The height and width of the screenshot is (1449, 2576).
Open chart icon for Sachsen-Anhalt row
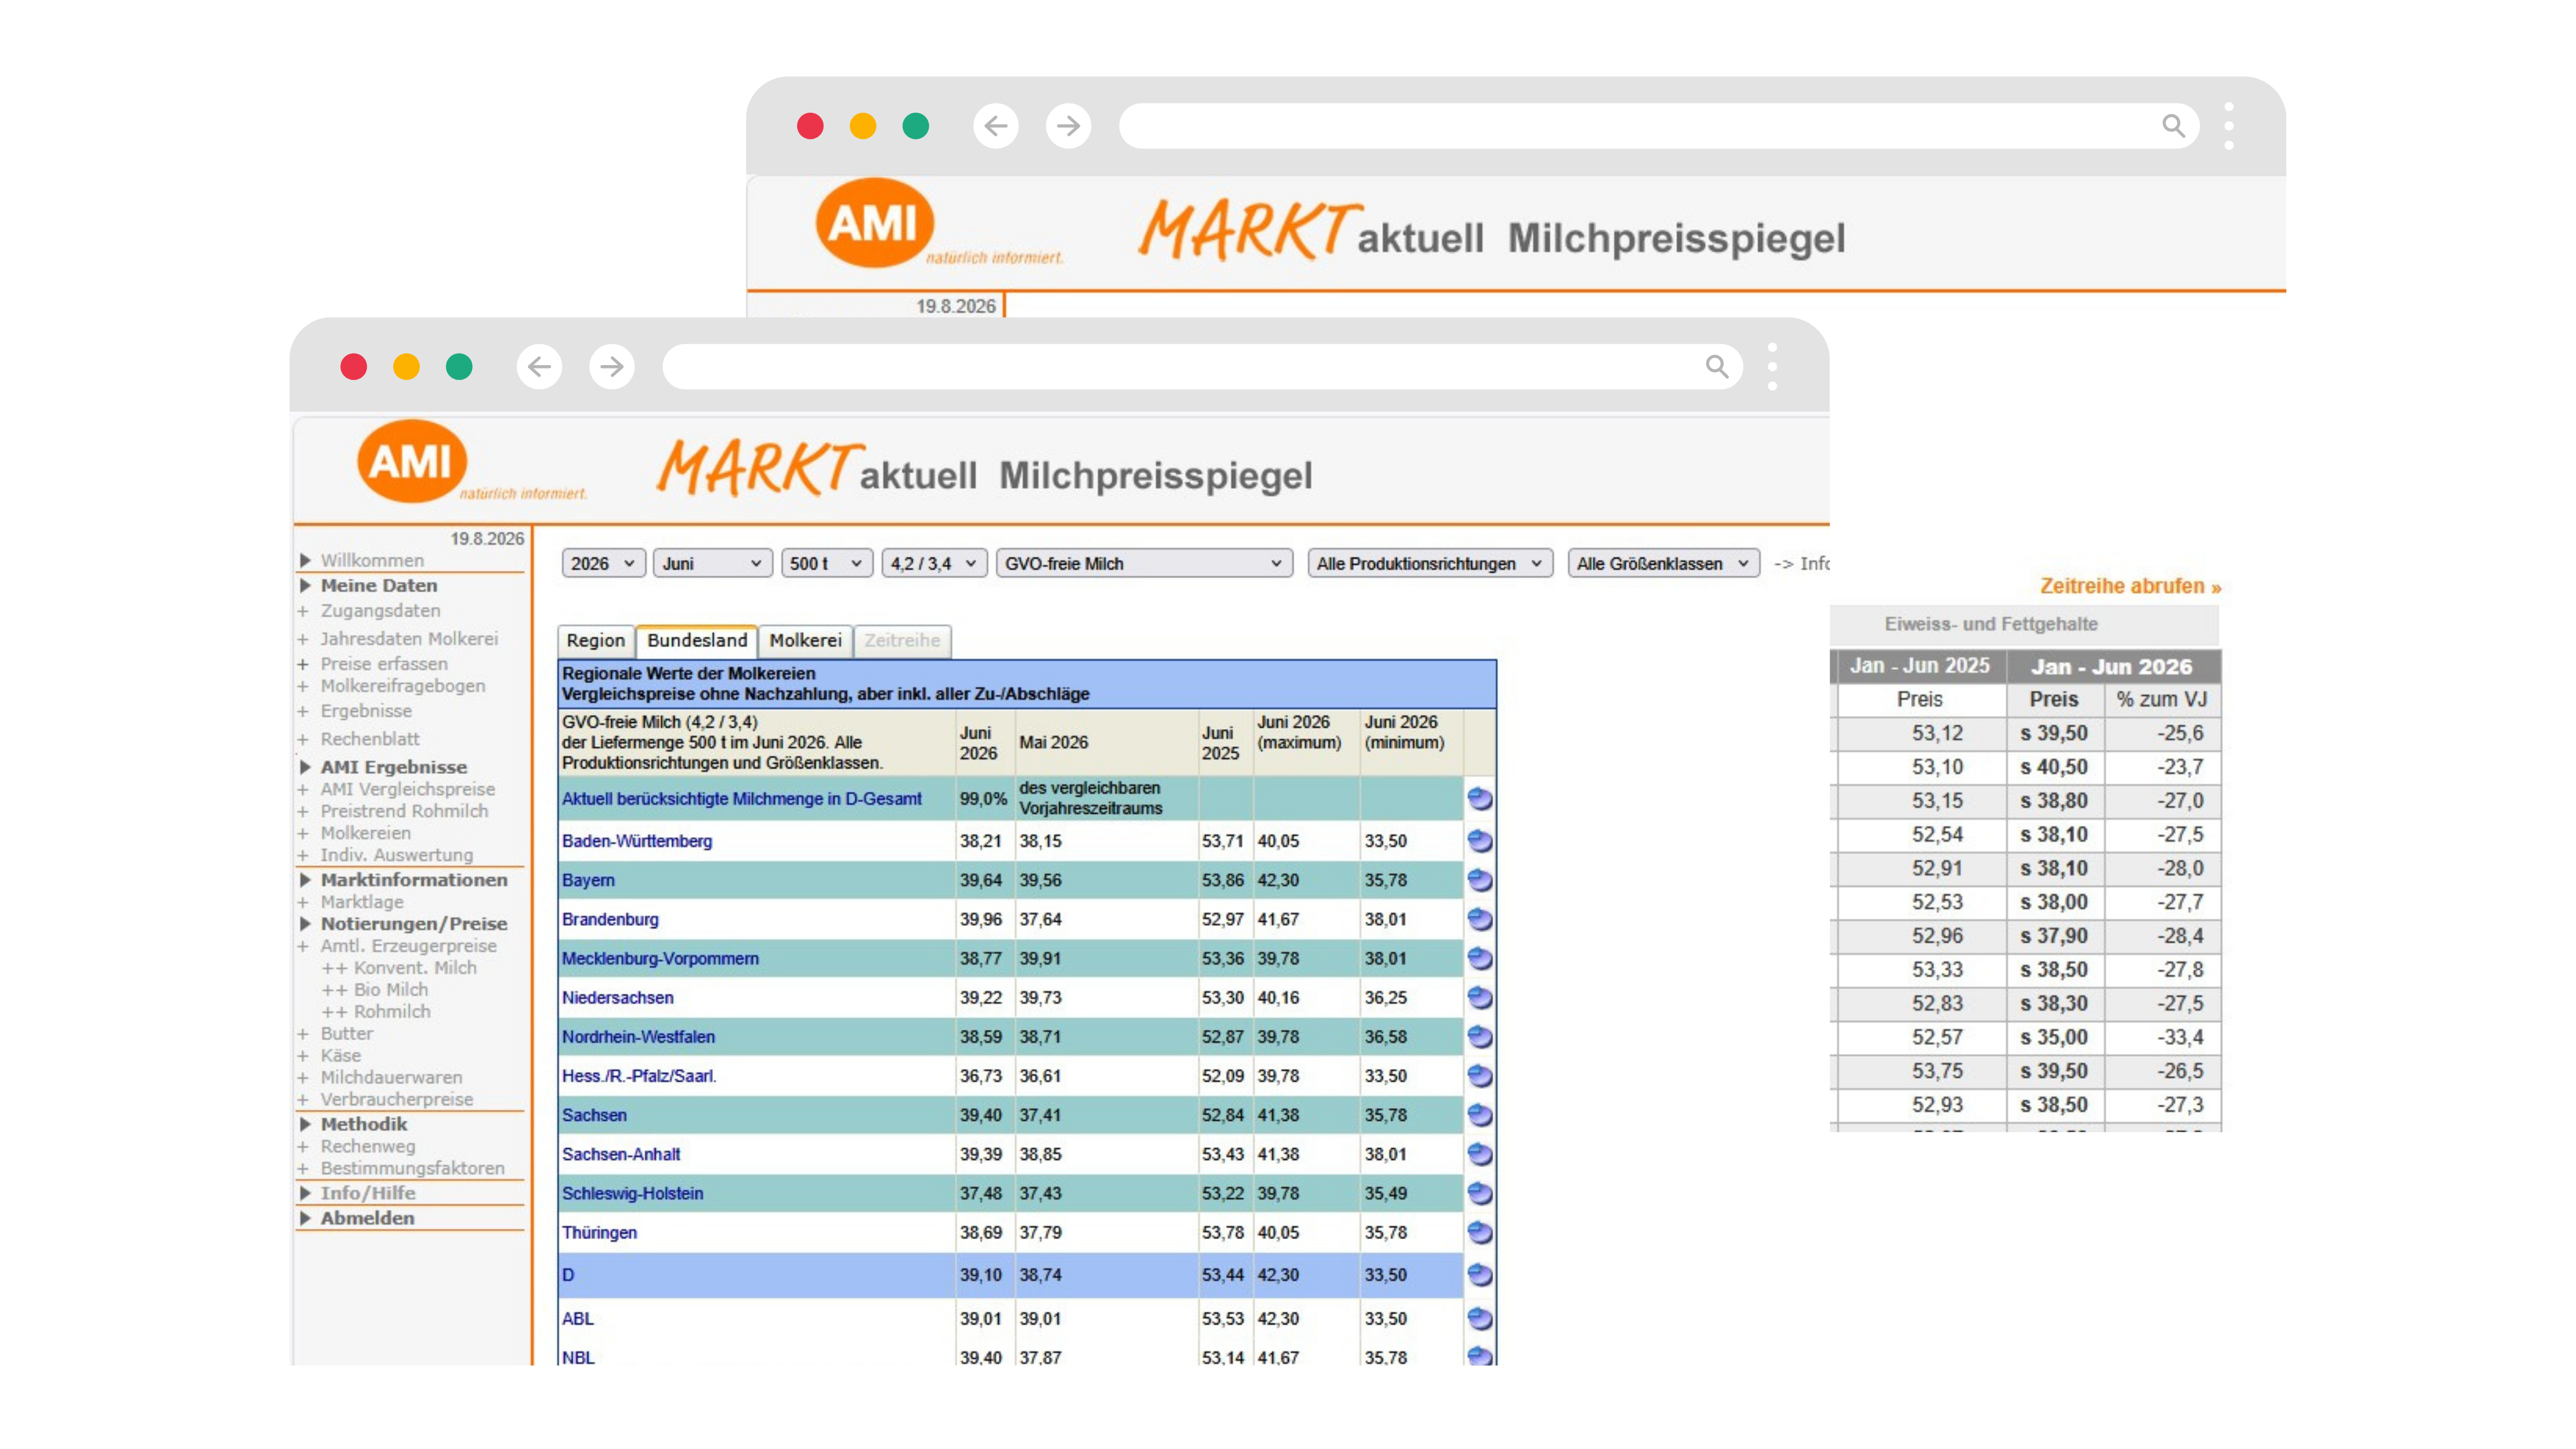1479,1154
